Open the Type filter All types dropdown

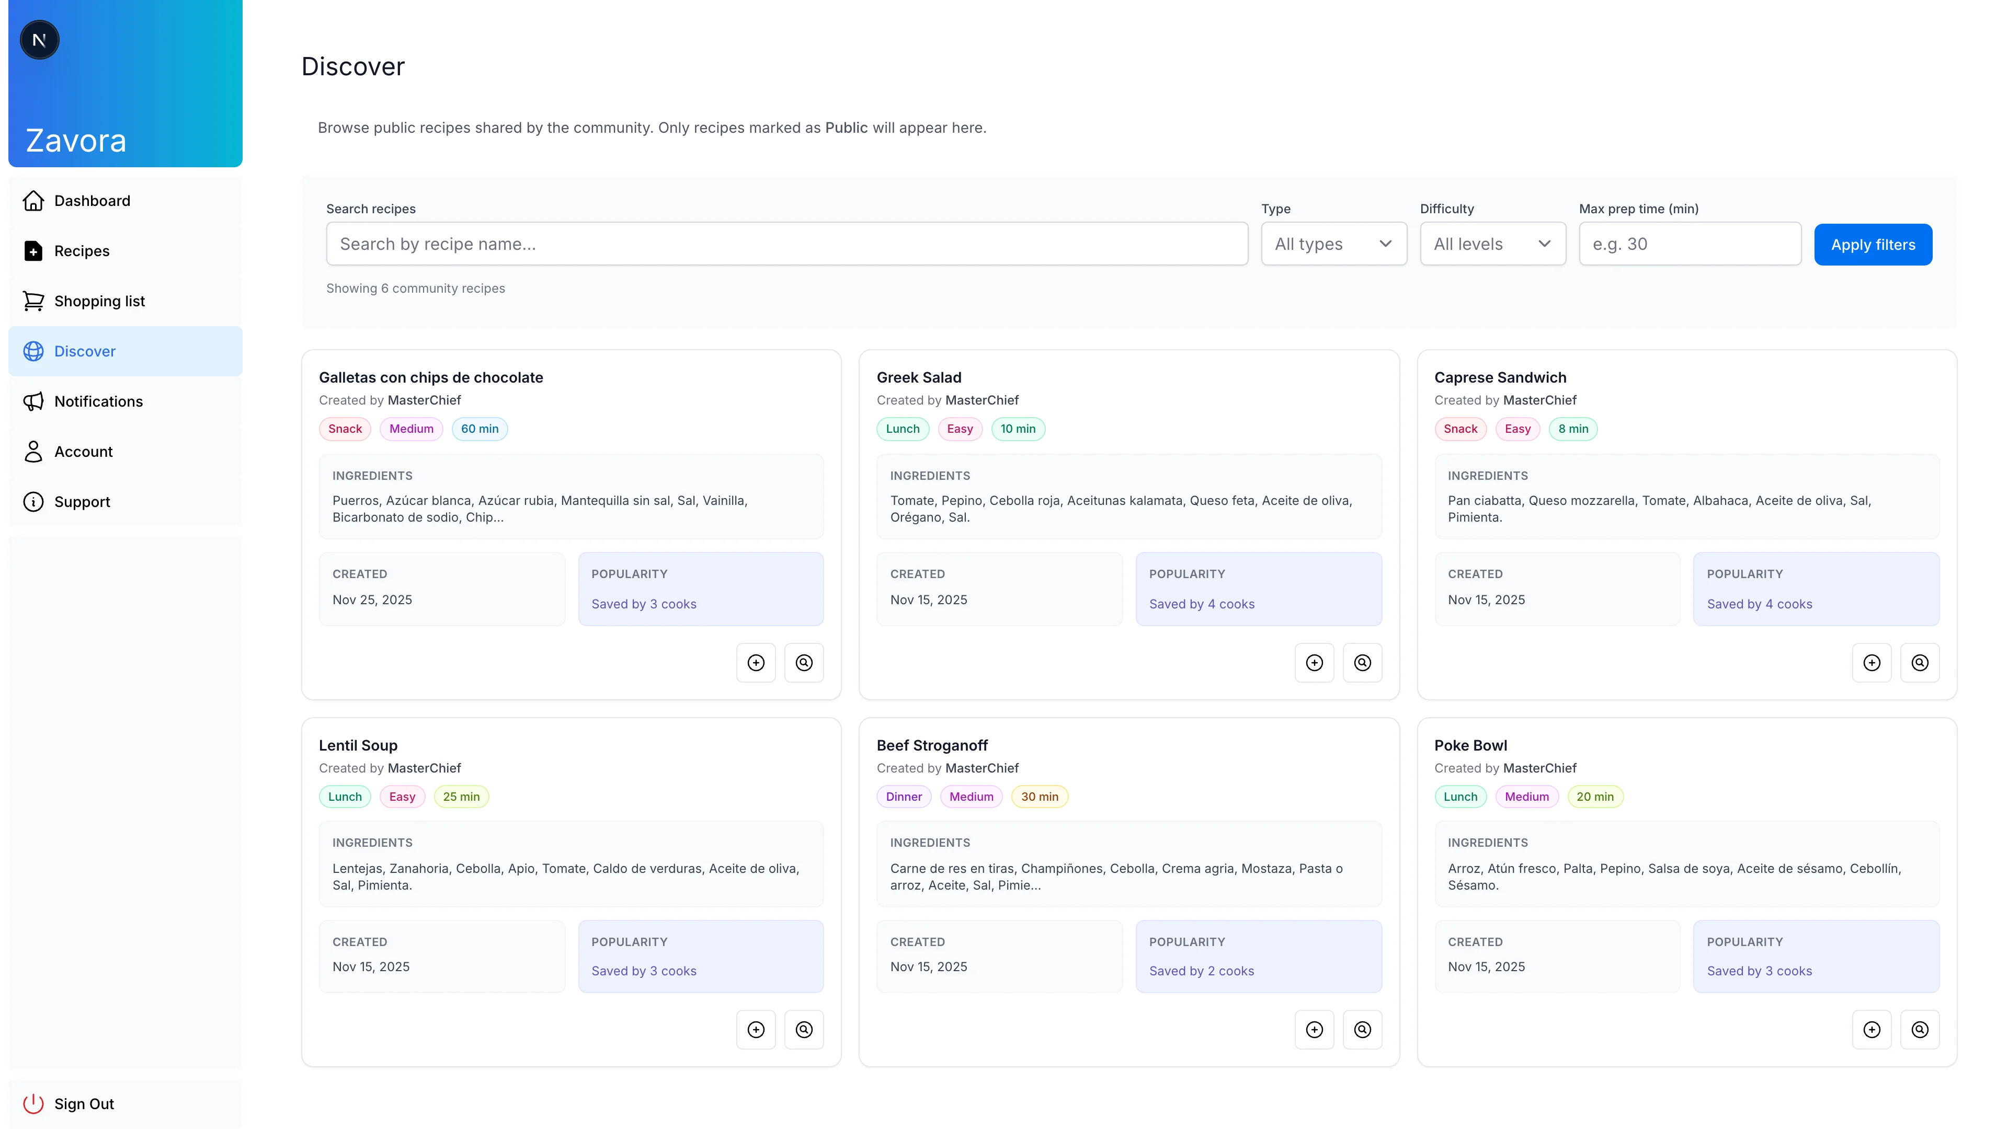(1334, 244)
